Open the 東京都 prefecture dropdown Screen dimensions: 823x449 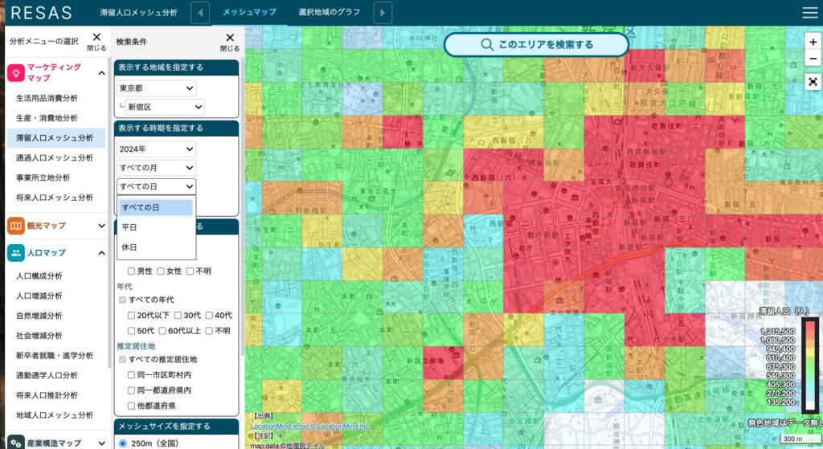[157, 88]
